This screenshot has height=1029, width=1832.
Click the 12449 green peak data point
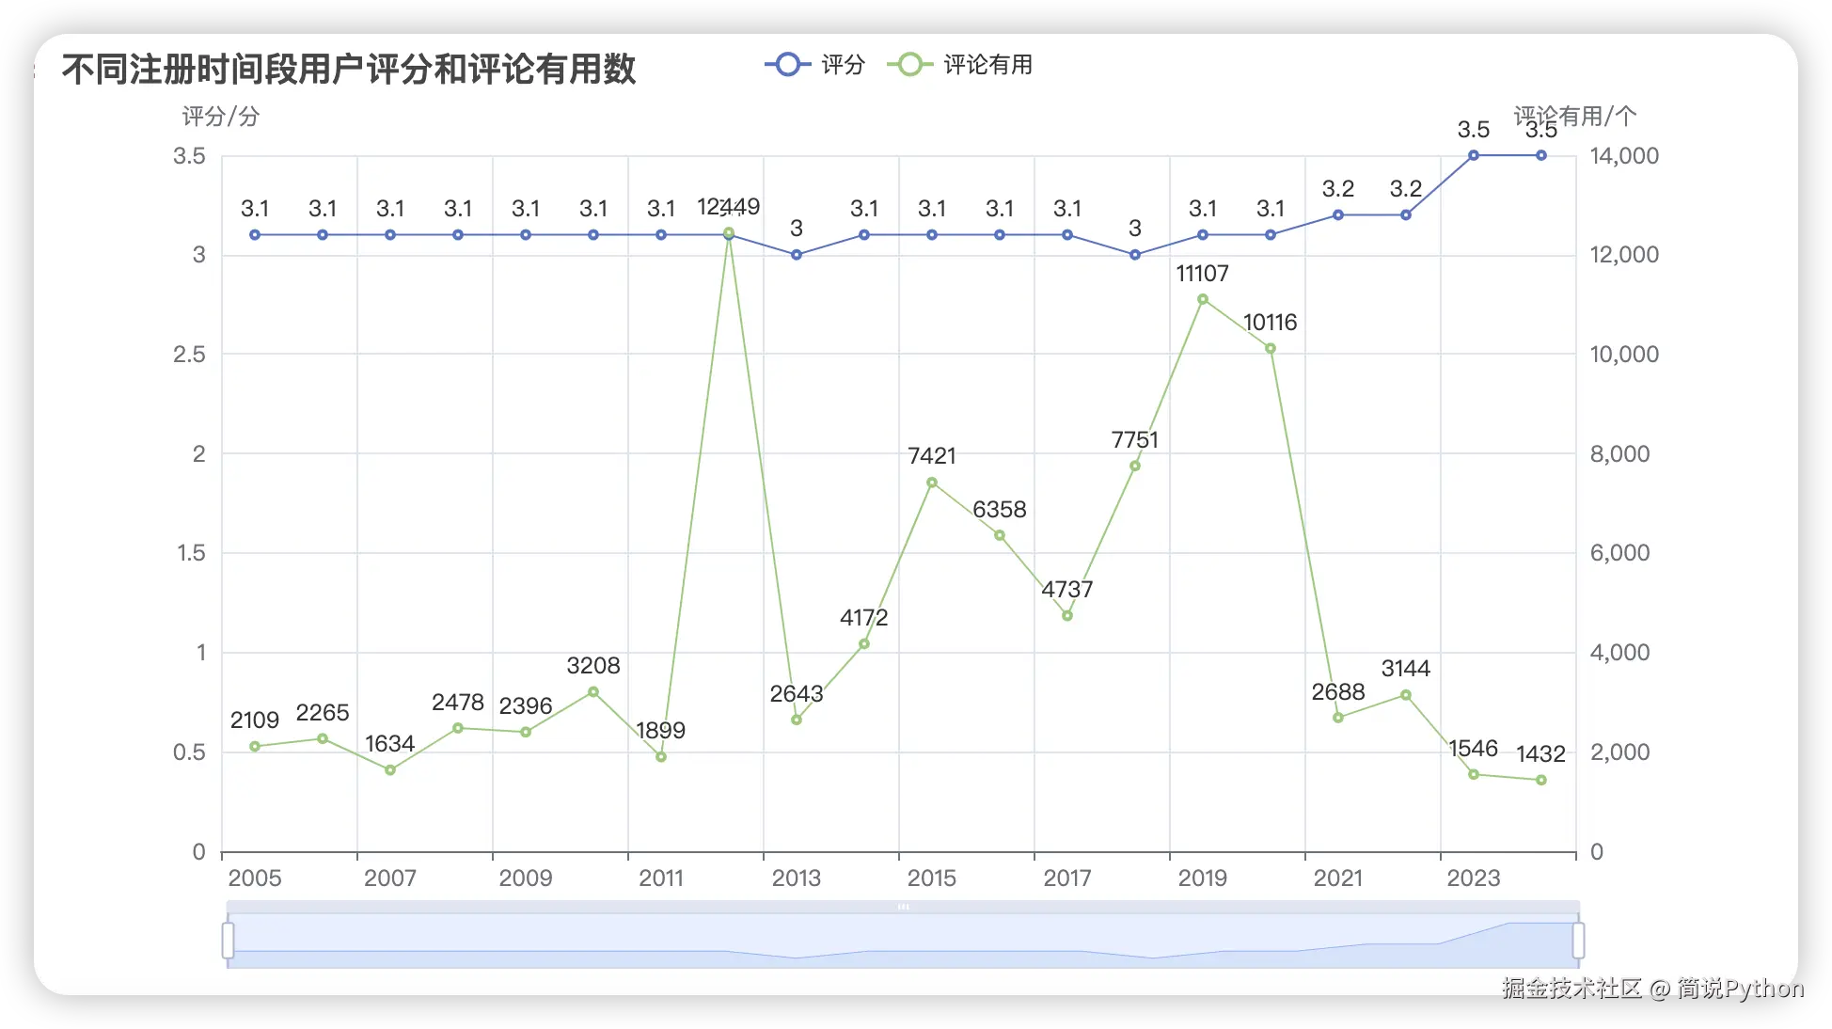click(x=729, y=233)
